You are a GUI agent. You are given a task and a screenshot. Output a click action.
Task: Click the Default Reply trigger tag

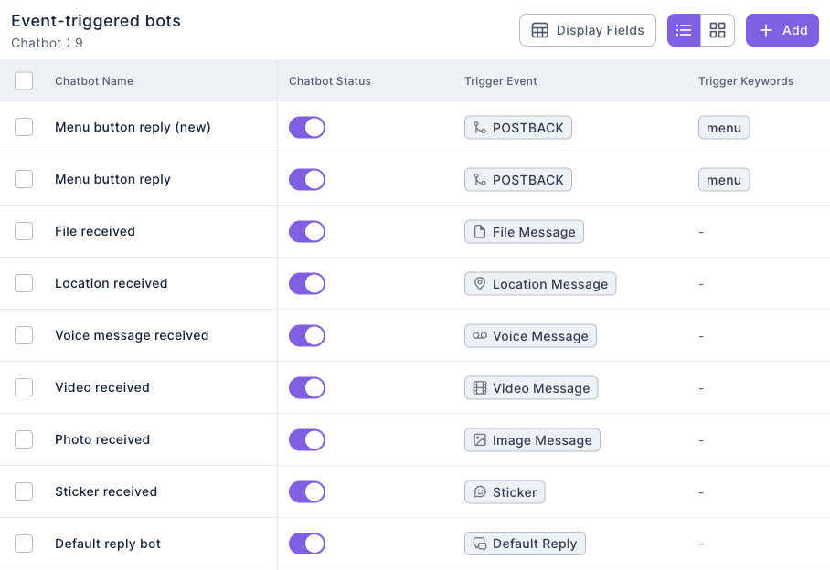pyautogui.click(x=525, y=544)
